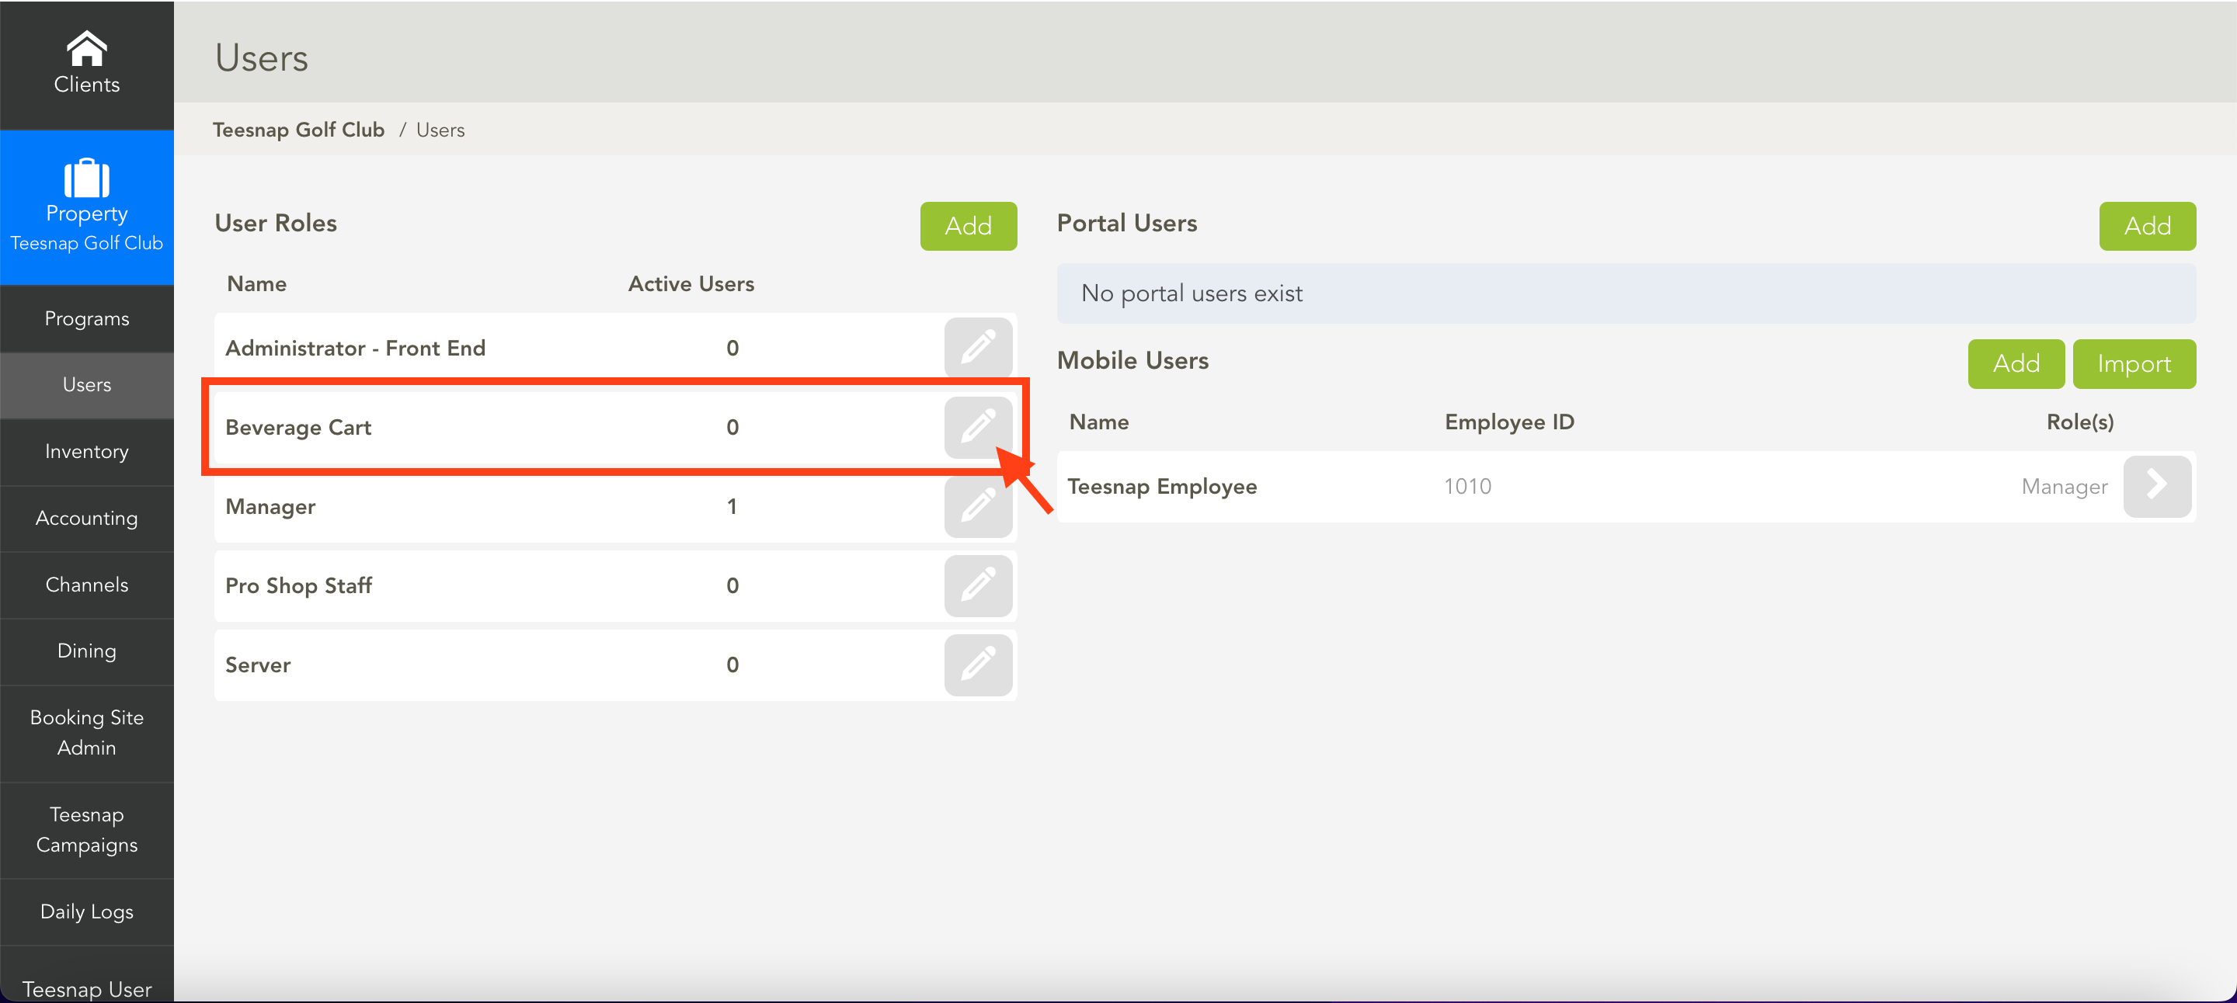This screenshot has width=2237, height=1003.
Task: Click Employee ID value 1010
Action: click(1467, 486)
